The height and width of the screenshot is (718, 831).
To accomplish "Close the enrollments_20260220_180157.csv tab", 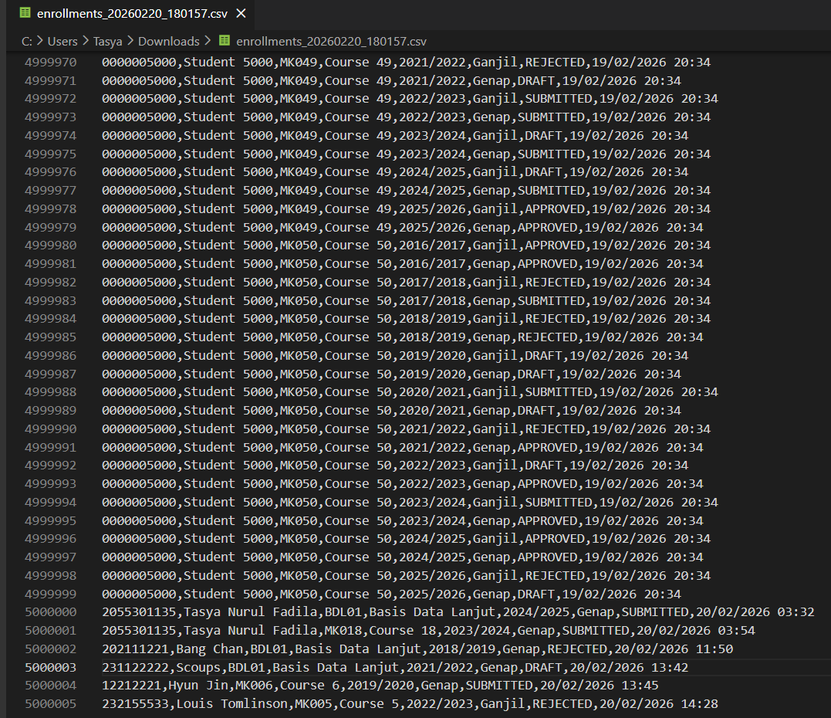I will pyautogui.click(x=242, y=13).
